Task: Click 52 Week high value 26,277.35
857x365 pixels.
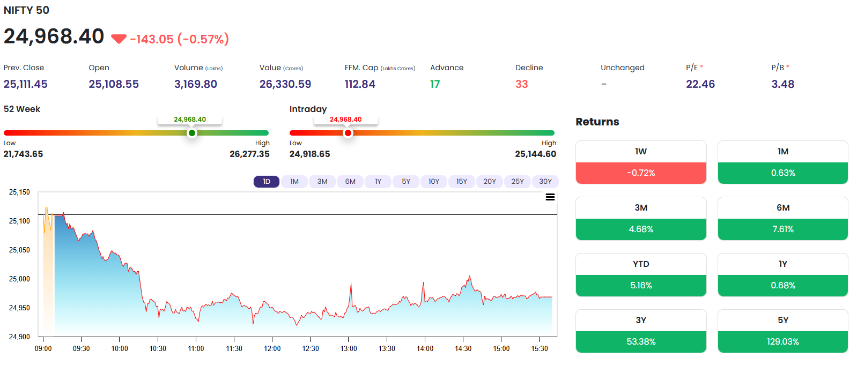Action: (249, 154)
